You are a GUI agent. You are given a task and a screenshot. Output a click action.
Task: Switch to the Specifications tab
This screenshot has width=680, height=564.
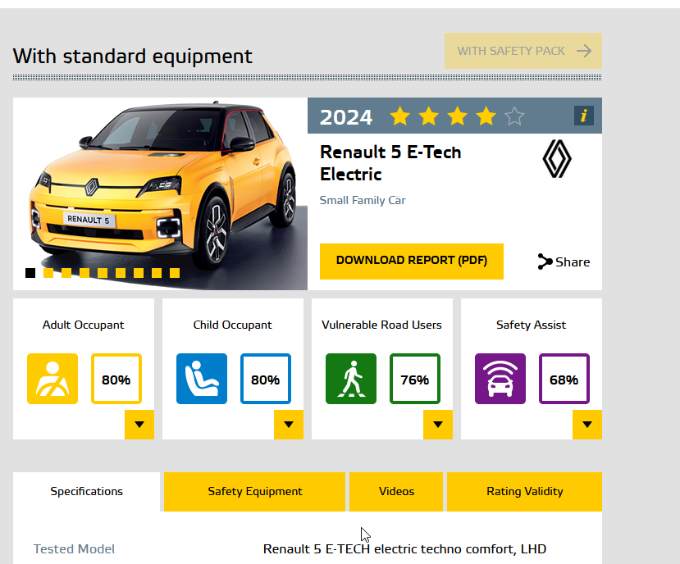pyautogui.click(x=86, y=492)
